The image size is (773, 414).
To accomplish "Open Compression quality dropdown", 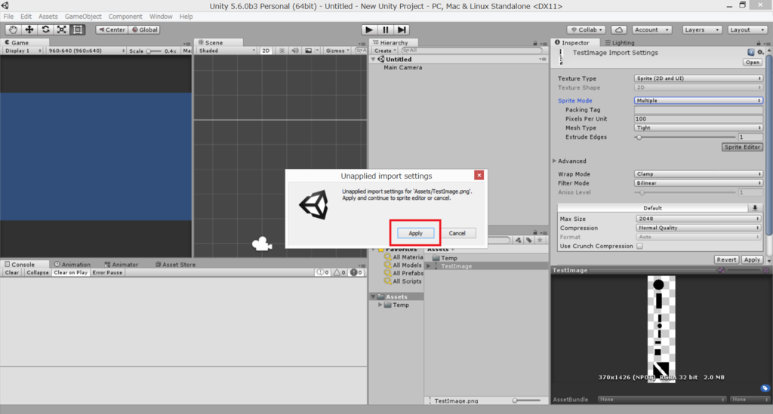I will pos(698,228).
